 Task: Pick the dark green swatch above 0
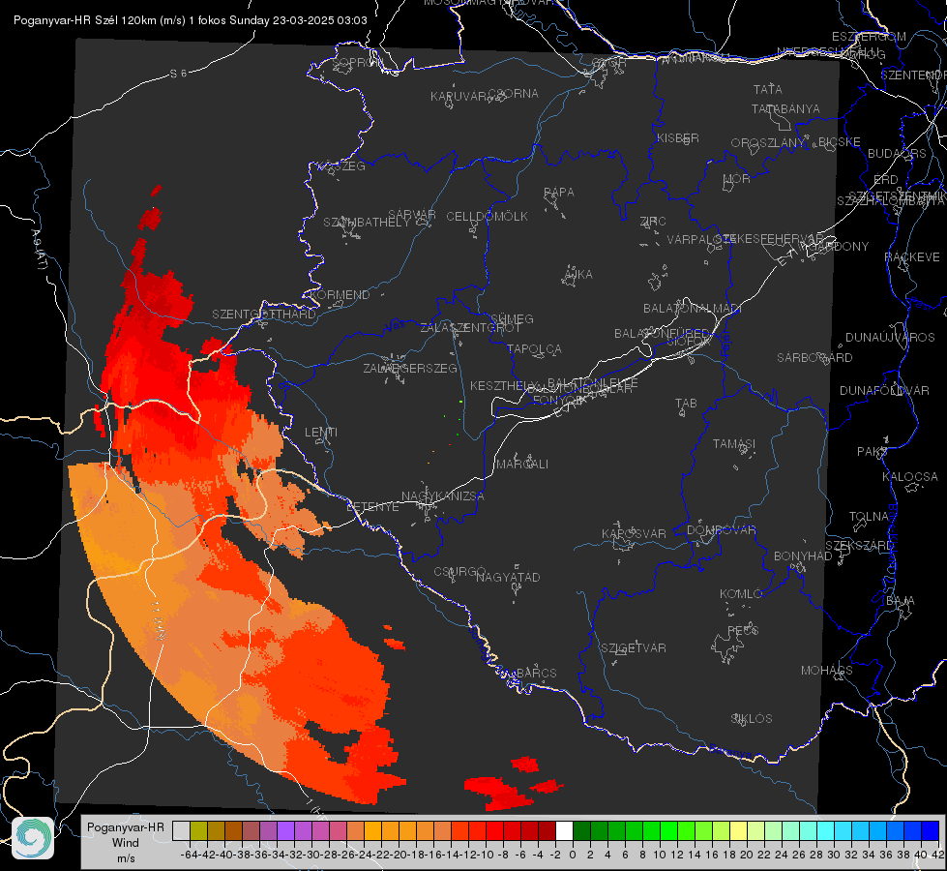581,830
